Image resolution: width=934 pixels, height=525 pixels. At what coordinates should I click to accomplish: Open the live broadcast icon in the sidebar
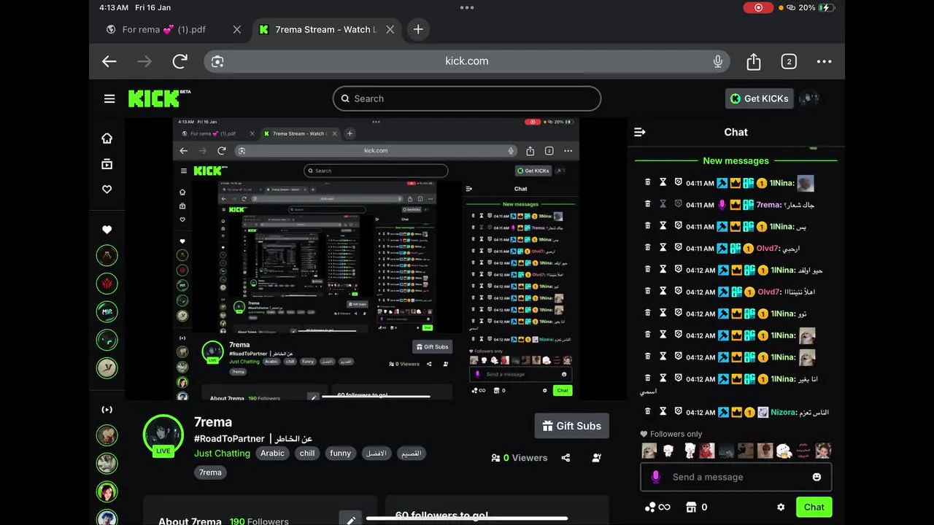click(x=107, y=410)
